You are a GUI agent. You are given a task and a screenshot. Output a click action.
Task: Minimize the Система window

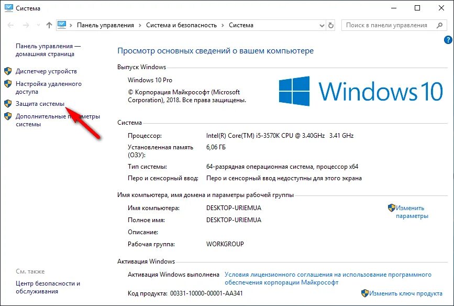coord(394,8)
